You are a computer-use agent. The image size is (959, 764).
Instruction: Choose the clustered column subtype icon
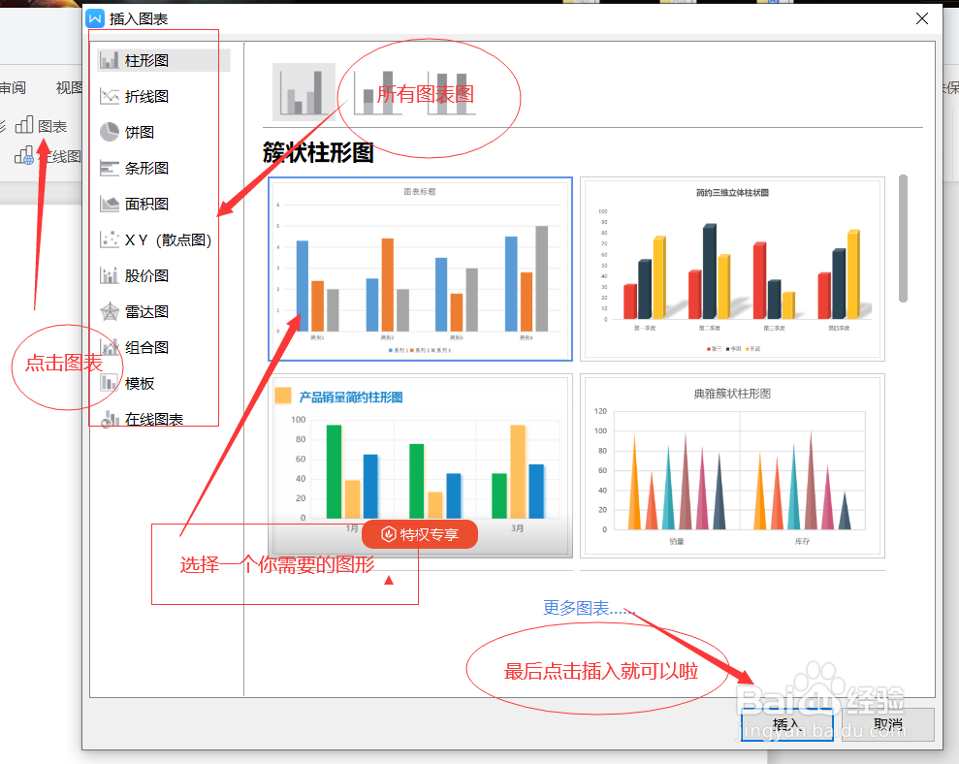(x=304, y=92)
